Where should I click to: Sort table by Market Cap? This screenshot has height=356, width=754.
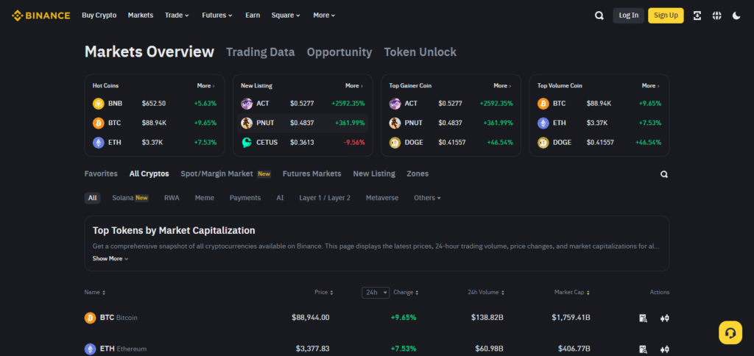[571, 292]
